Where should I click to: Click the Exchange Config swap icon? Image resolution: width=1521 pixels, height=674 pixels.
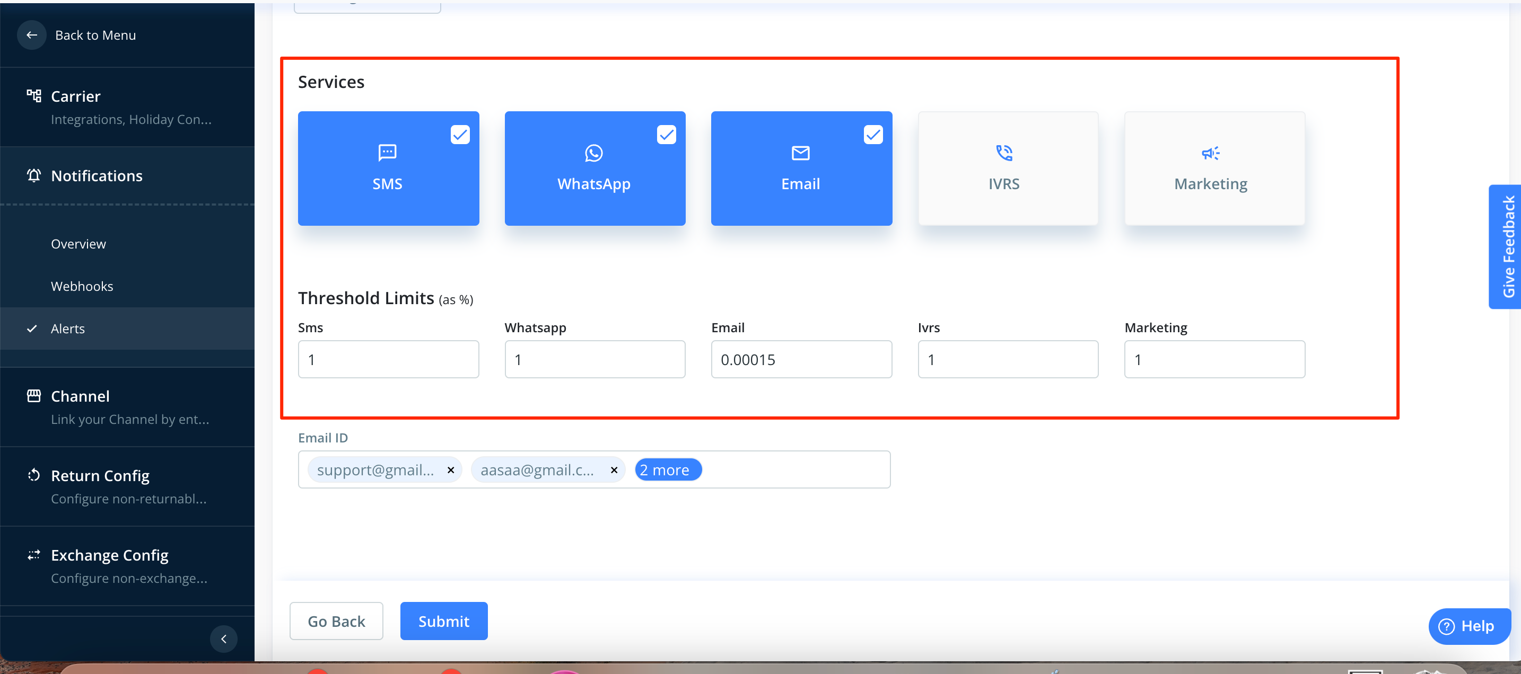pyautogui.click(x=33, y=555)
